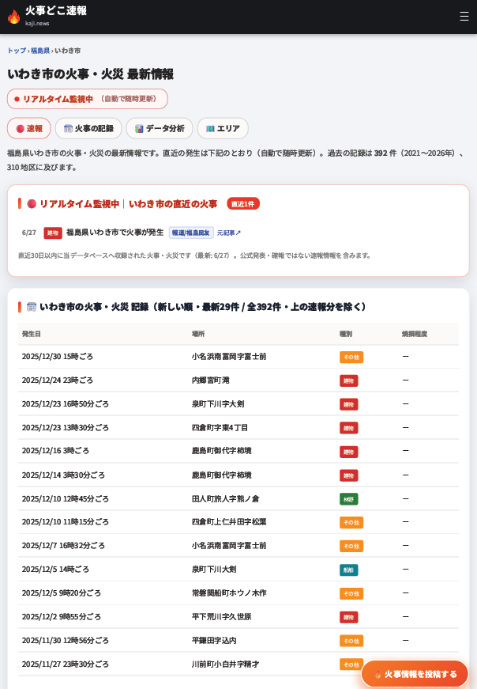477x689 pixels.
Task: Click 火事情報を投稿する button
Action: (415, 674)
